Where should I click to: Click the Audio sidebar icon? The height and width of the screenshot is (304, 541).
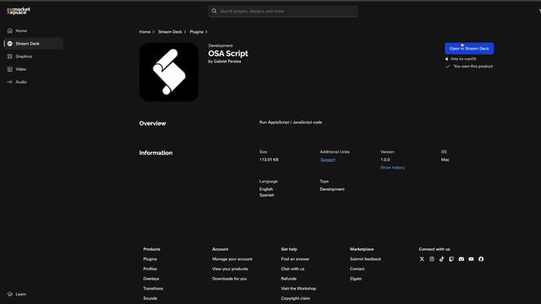[9, 82]
